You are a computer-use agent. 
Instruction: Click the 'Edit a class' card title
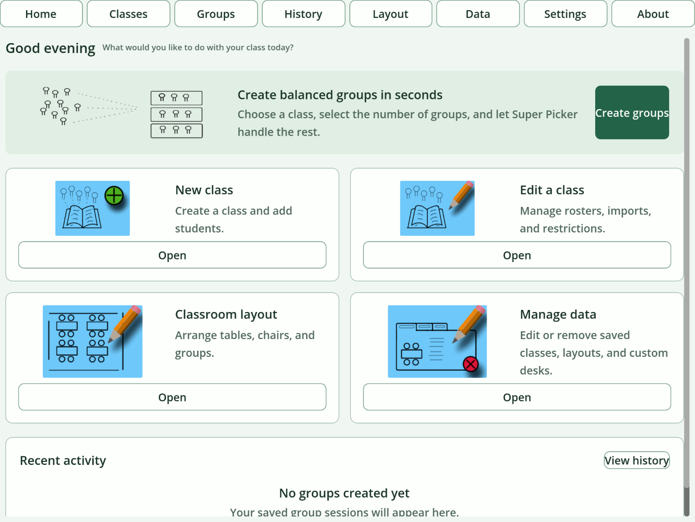[x=552, y=190]
